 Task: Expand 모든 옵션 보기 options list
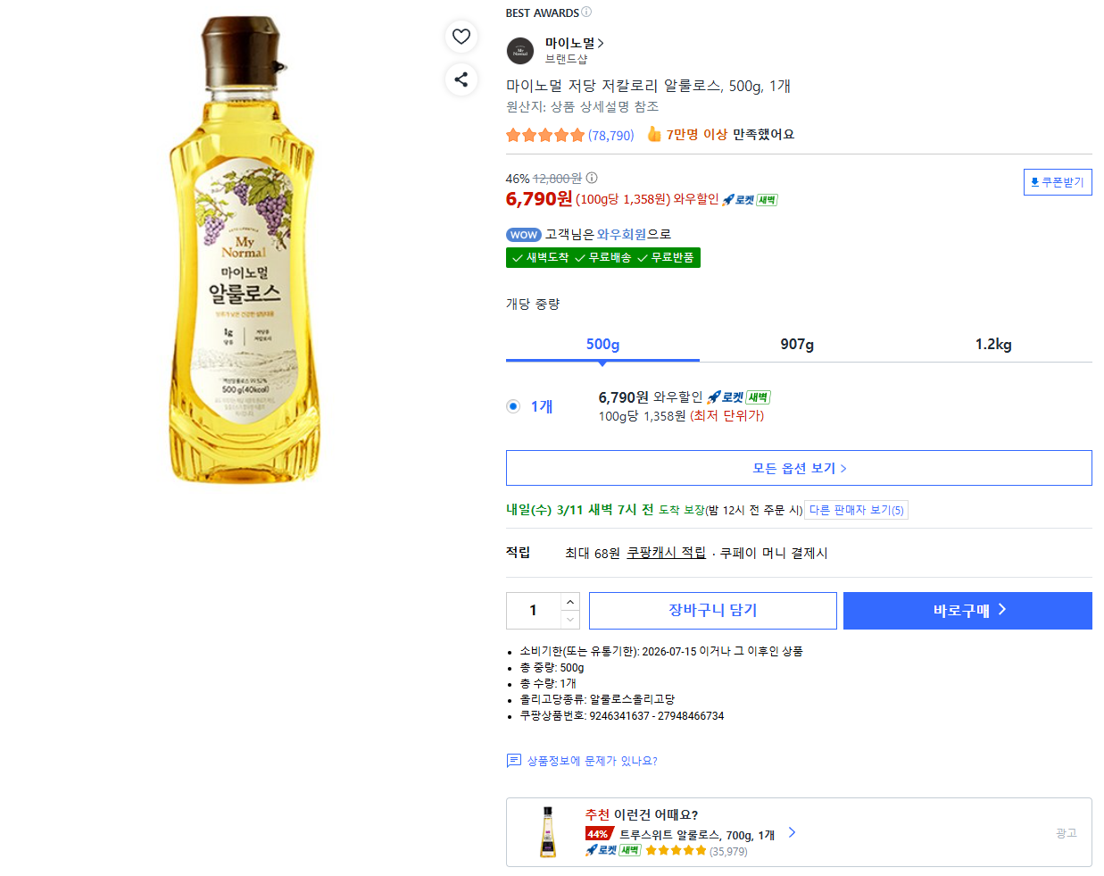[x=799, y=468]
